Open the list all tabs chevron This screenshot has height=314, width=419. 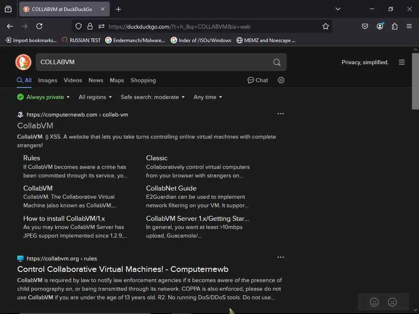pyautogui.click(x=338, y=9)
